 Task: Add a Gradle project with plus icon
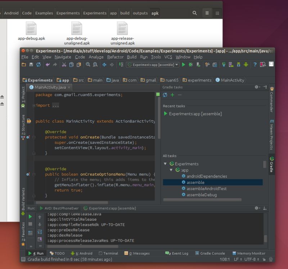coord(172,95)
